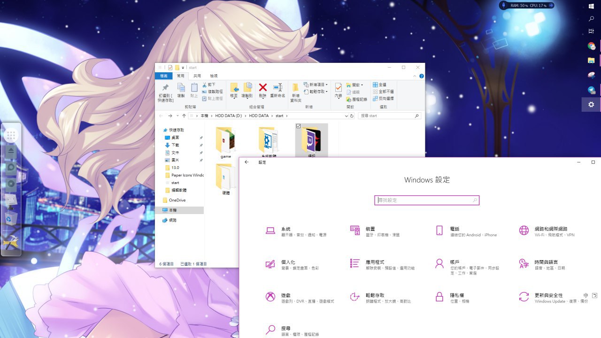Open Update & Security (更新與安全性) settings
Screen dimensions: 601x338
tap(553, 298)
